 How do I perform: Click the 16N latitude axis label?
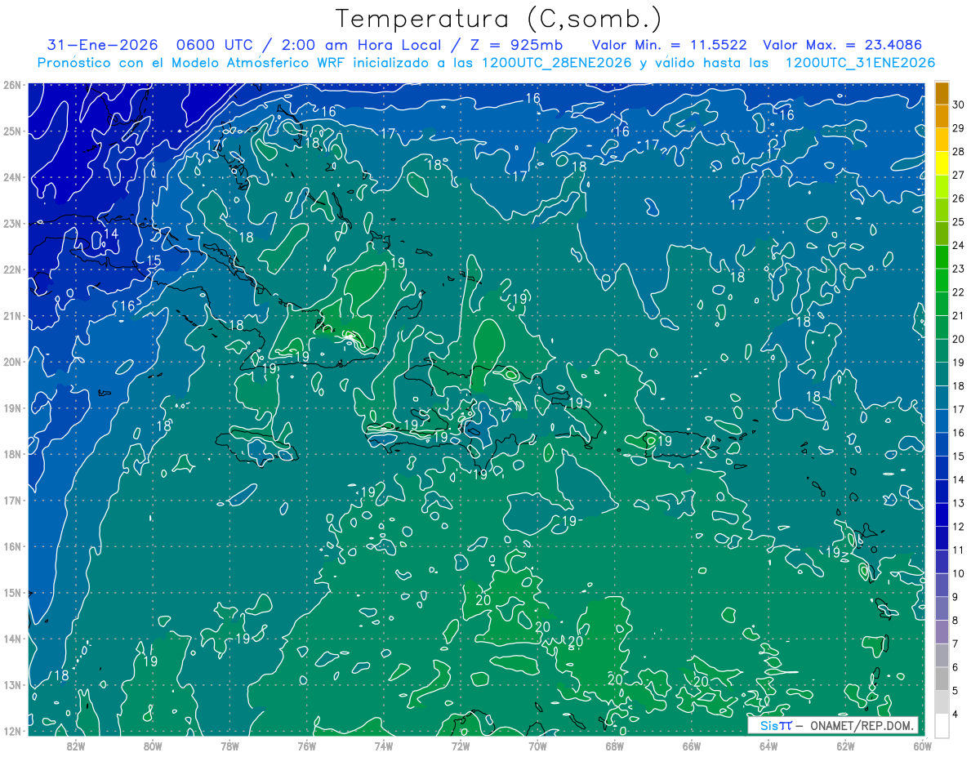pos(12,546)
